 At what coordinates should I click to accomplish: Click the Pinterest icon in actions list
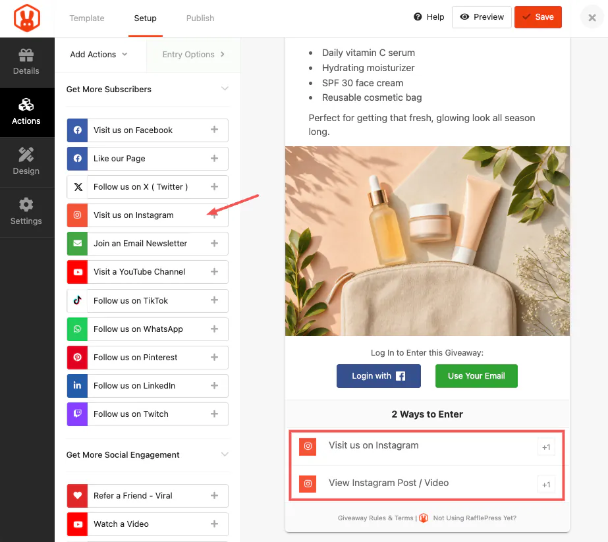pos(78,358)
